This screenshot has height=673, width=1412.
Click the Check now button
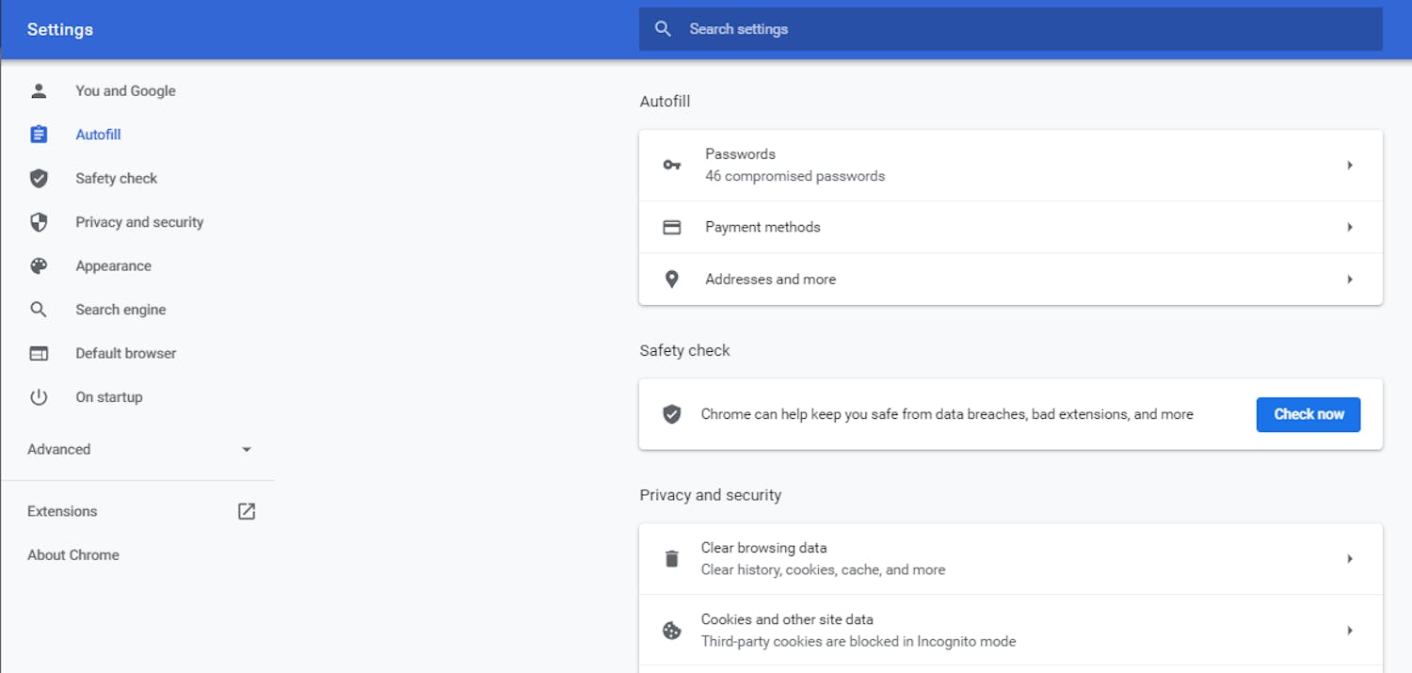[1308, 414]
